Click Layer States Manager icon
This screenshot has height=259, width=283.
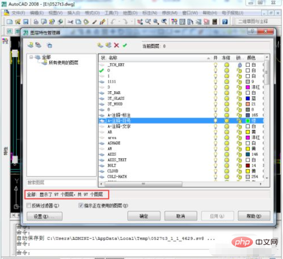[49, 46]
